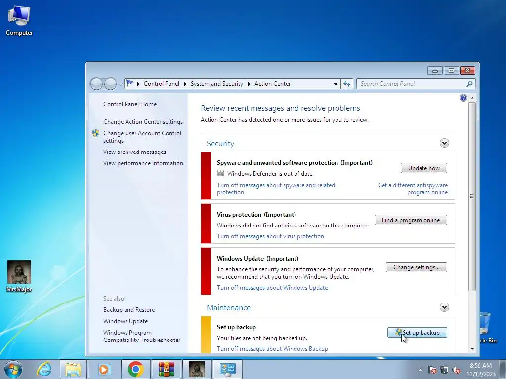Open Backup and Restore link
The height and width of the screenshot is (379, 506).
click(129, 310)
